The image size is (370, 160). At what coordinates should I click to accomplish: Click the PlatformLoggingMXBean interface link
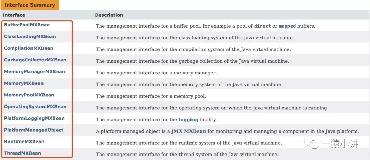(34, 118)
